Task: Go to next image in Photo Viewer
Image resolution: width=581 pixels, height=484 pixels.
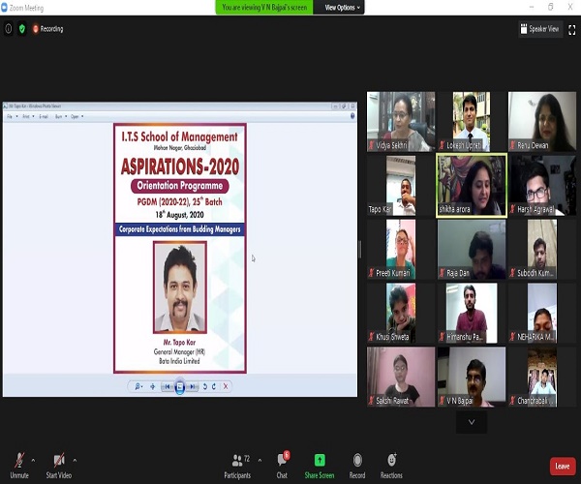Action: [x=193, y=386]
